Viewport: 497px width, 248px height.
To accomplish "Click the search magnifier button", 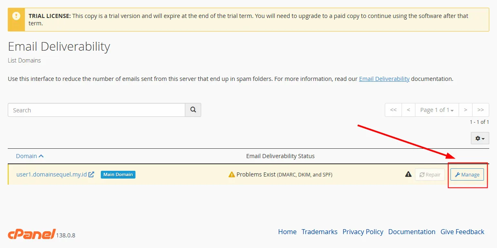I will tap(193, 110).
